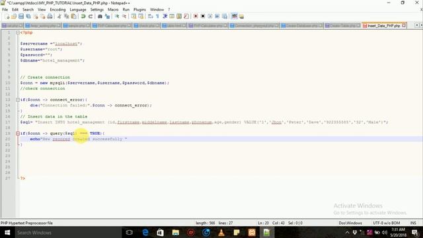Open the Run menu
The image size is (423, 238).
tap(126, 9)
